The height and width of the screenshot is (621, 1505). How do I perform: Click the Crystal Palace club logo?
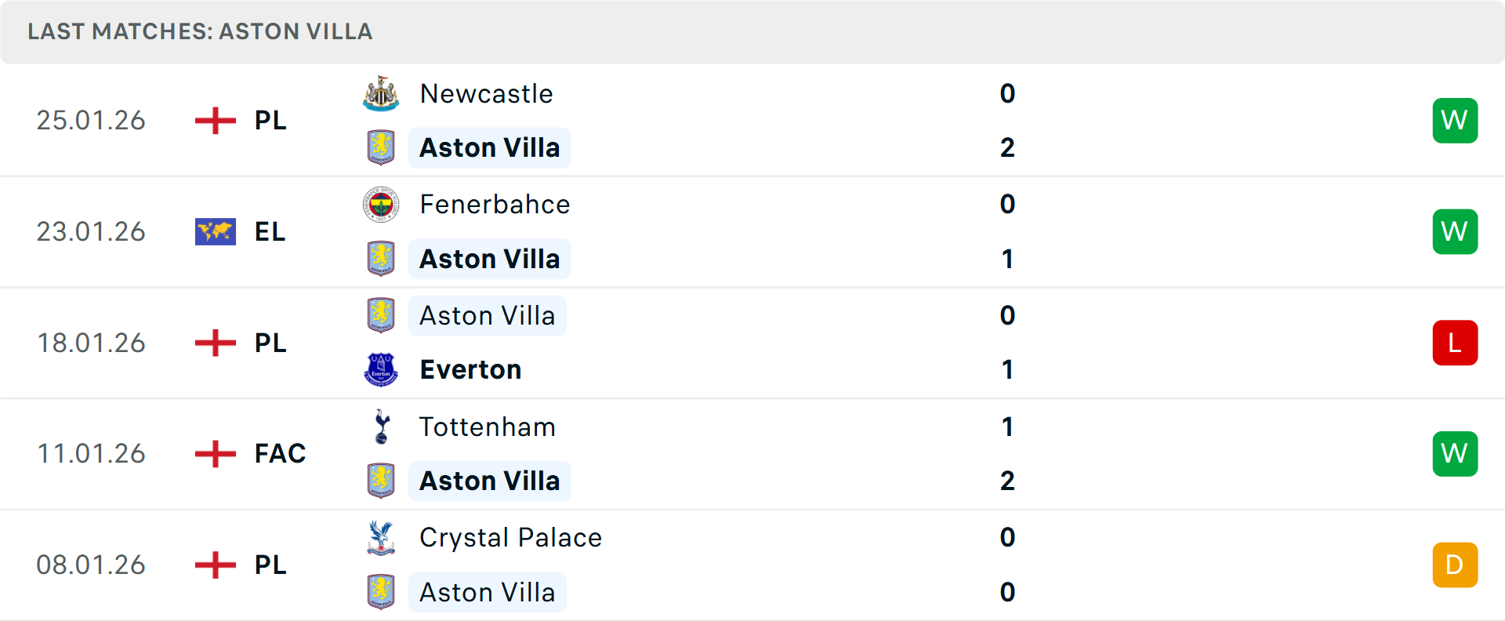click(x=381, y=539)
